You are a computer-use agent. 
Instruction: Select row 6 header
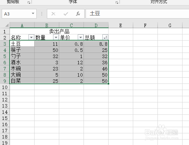click(x=5, y=62)
